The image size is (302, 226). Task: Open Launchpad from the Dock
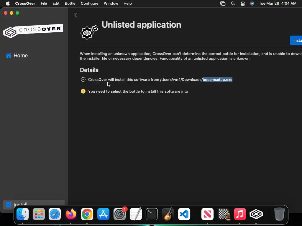point(39,214)
